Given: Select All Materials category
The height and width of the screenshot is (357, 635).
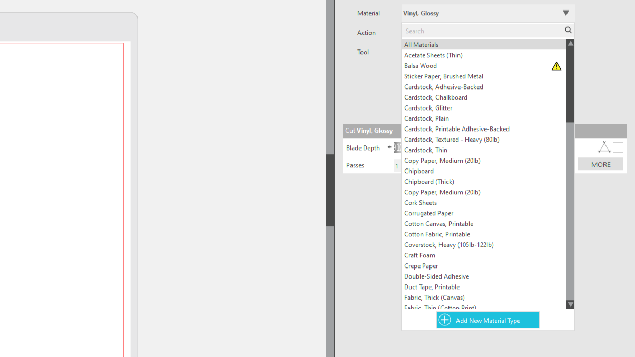Looking at the screenshot, I should click(x=484, y=45).
